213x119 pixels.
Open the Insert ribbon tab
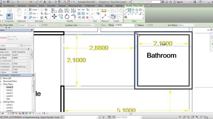41,6
